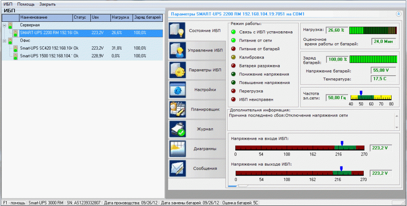
Task: Click the output voltage gauge blue marker
Action: click(341, 169)
